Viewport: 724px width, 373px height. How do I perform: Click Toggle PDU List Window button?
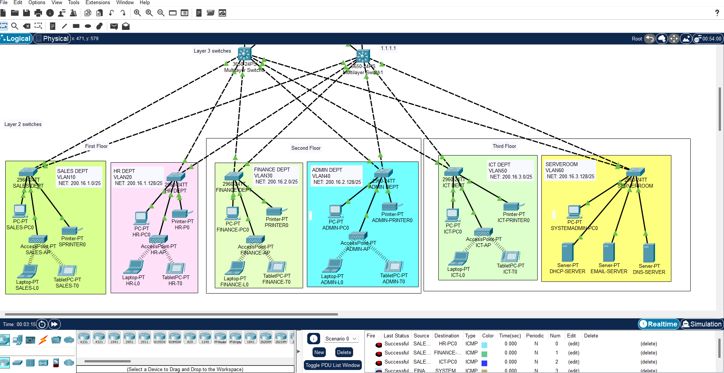click(333, 365)
